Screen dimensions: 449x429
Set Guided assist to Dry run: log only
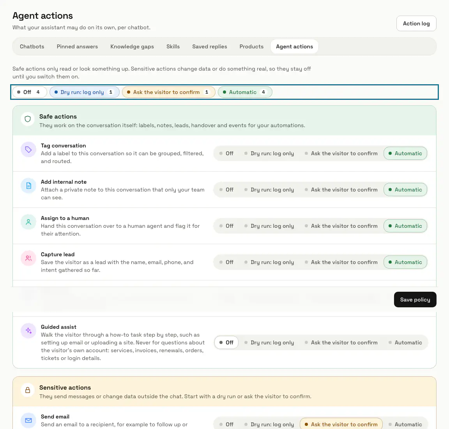tap(269, 342)
